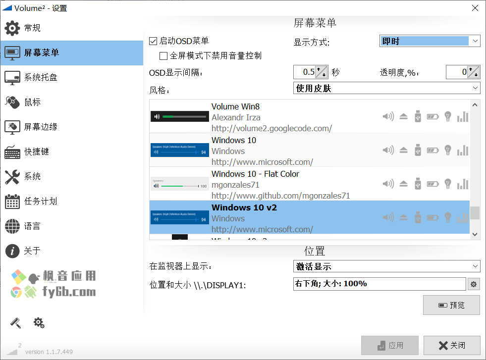
Task: Select the 屏幕菜单 sidebar section
Action: [x=72, y=52]
